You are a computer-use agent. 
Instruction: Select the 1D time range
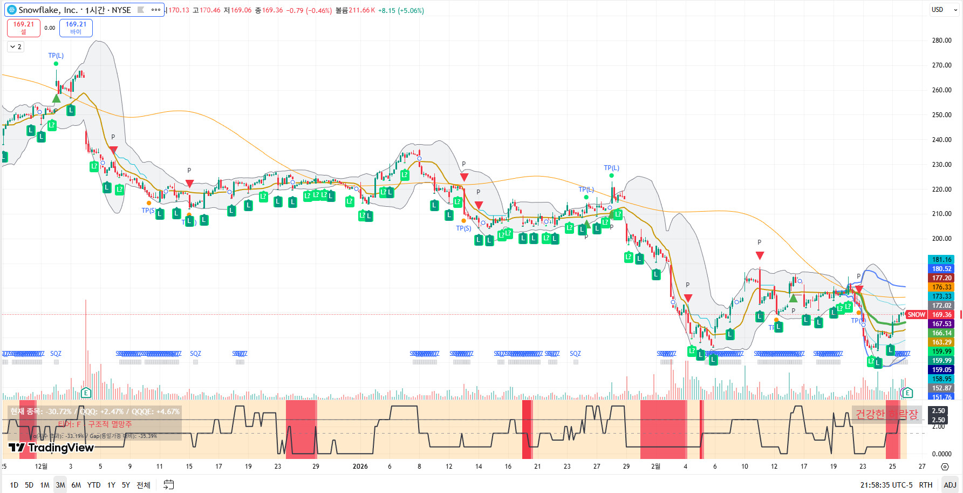(14, 485)
